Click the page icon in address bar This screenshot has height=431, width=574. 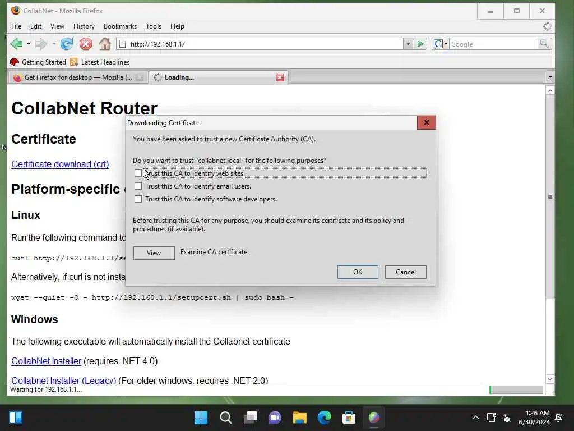click(123, 44)
